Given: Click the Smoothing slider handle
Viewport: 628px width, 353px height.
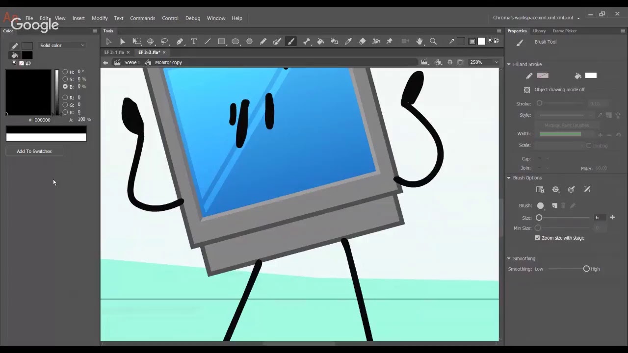Looking at the screenshot, I should click(586, 269).
